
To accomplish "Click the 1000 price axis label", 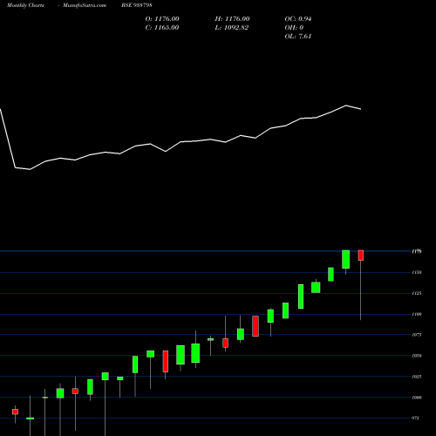I will click(417, 398).
